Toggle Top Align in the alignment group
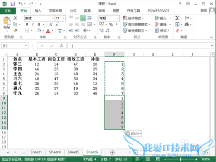This screenshot has width=216, height=162. tap(71, 18)
